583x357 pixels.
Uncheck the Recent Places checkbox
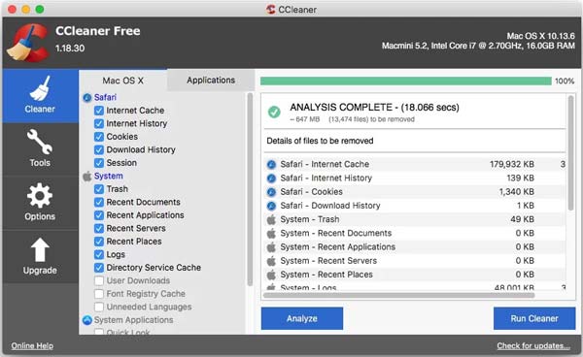[99, 242]
